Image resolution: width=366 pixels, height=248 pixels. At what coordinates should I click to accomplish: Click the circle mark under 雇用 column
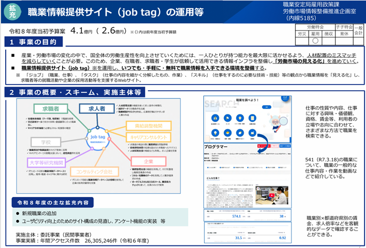pos(315,40)
